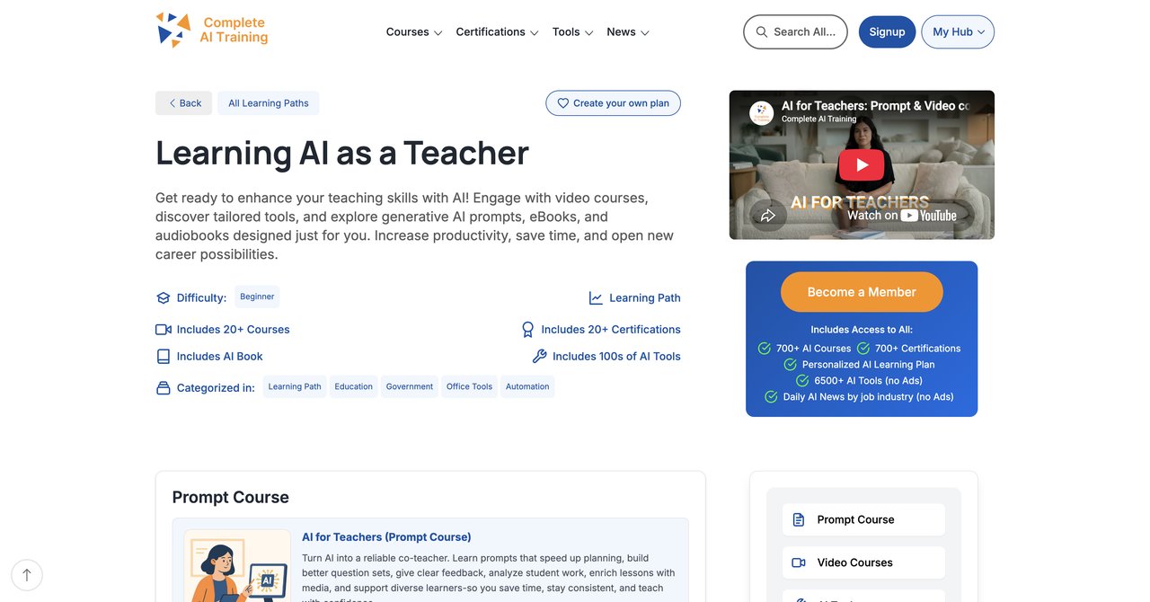This screenshot has width=1150, height=602.
Task: Click the book icon beside Includes AI Book
Action: (x=163, y=357)
